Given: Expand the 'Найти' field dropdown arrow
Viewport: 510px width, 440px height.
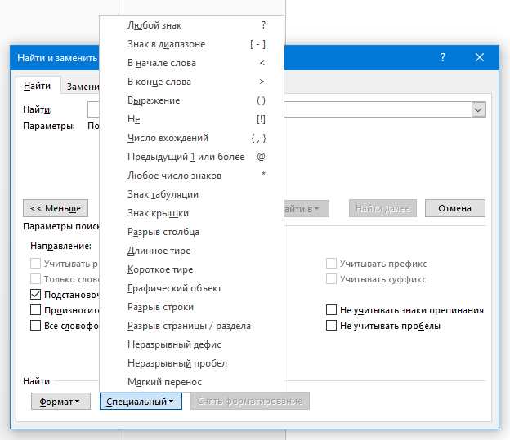Looking at the screenshot, I should pos(478,109).
